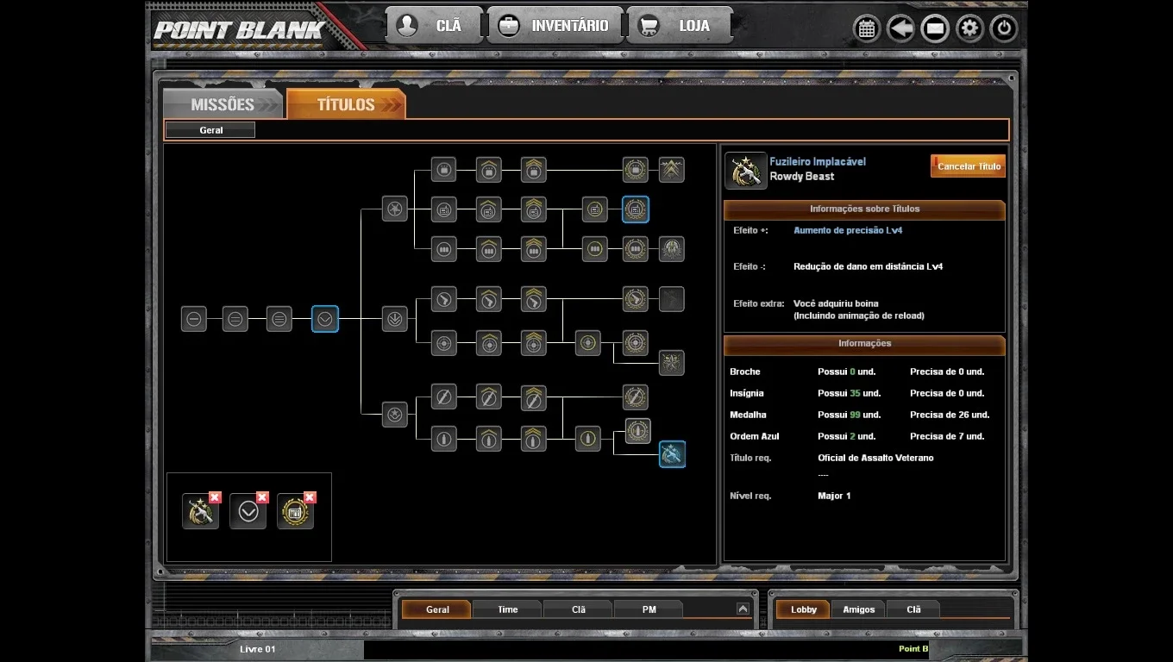1173x662 pixels.
Task: Select the triple-bar circle title node
Action: click(x=279, y=319)
